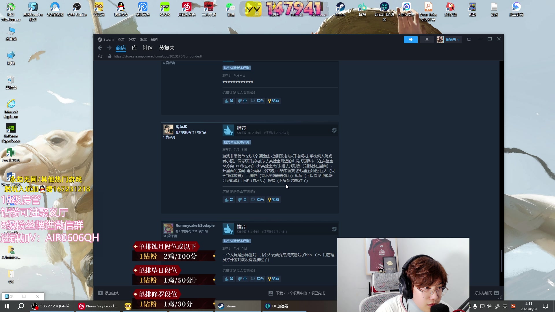Vote 是 on the Rummycake&Sodapie review

(229, 279)
